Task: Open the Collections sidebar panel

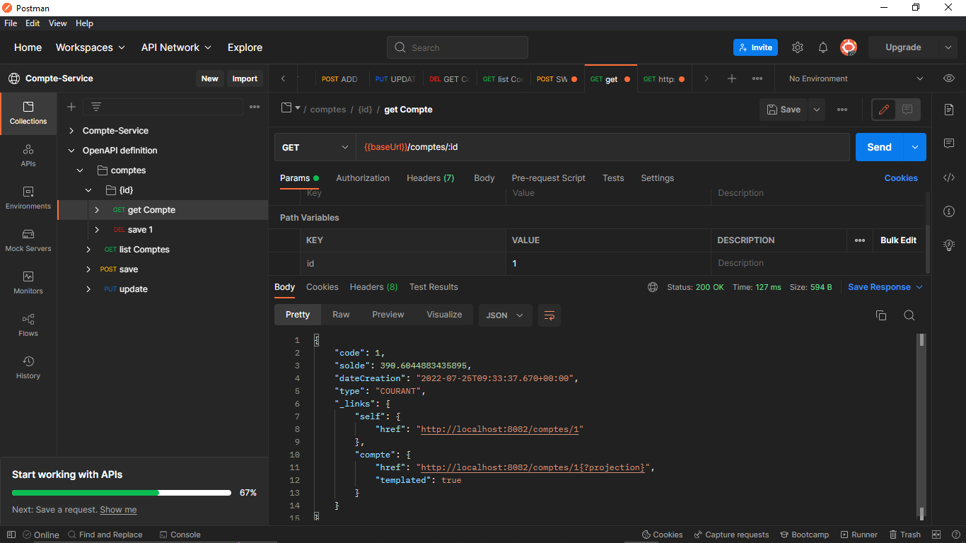Action: (x=28, y=113)
